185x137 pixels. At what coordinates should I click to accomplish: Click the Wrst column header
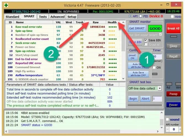click(x=69, y=22)
